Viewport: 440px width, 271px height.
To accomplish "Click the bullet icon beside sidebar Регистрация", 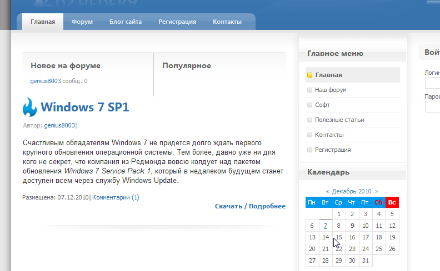I will [x=310, y=150].
